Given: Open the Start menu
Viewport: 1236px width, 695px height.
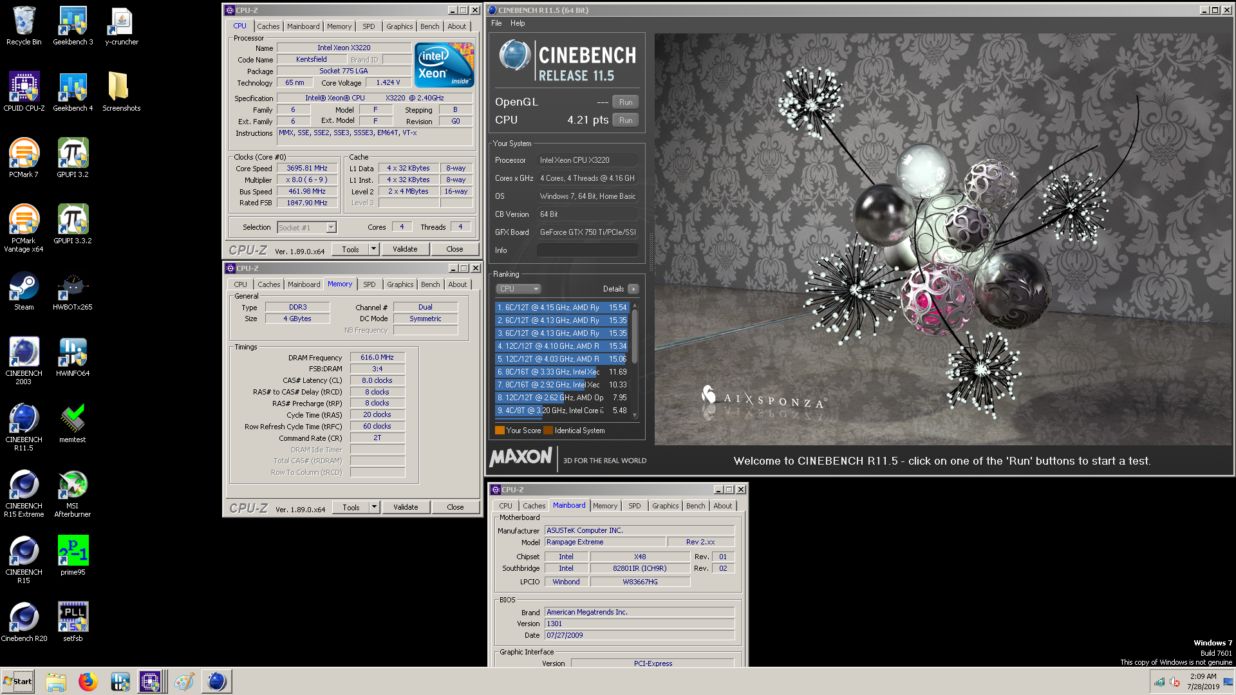Looking at the screenshot, I should point(18,681).
